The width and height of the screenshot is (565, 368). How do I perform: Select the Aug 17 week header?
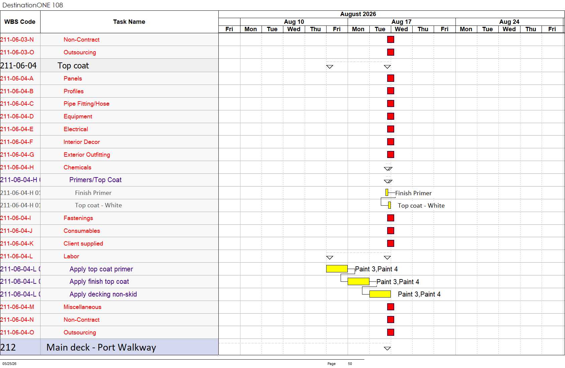[402, 22]
